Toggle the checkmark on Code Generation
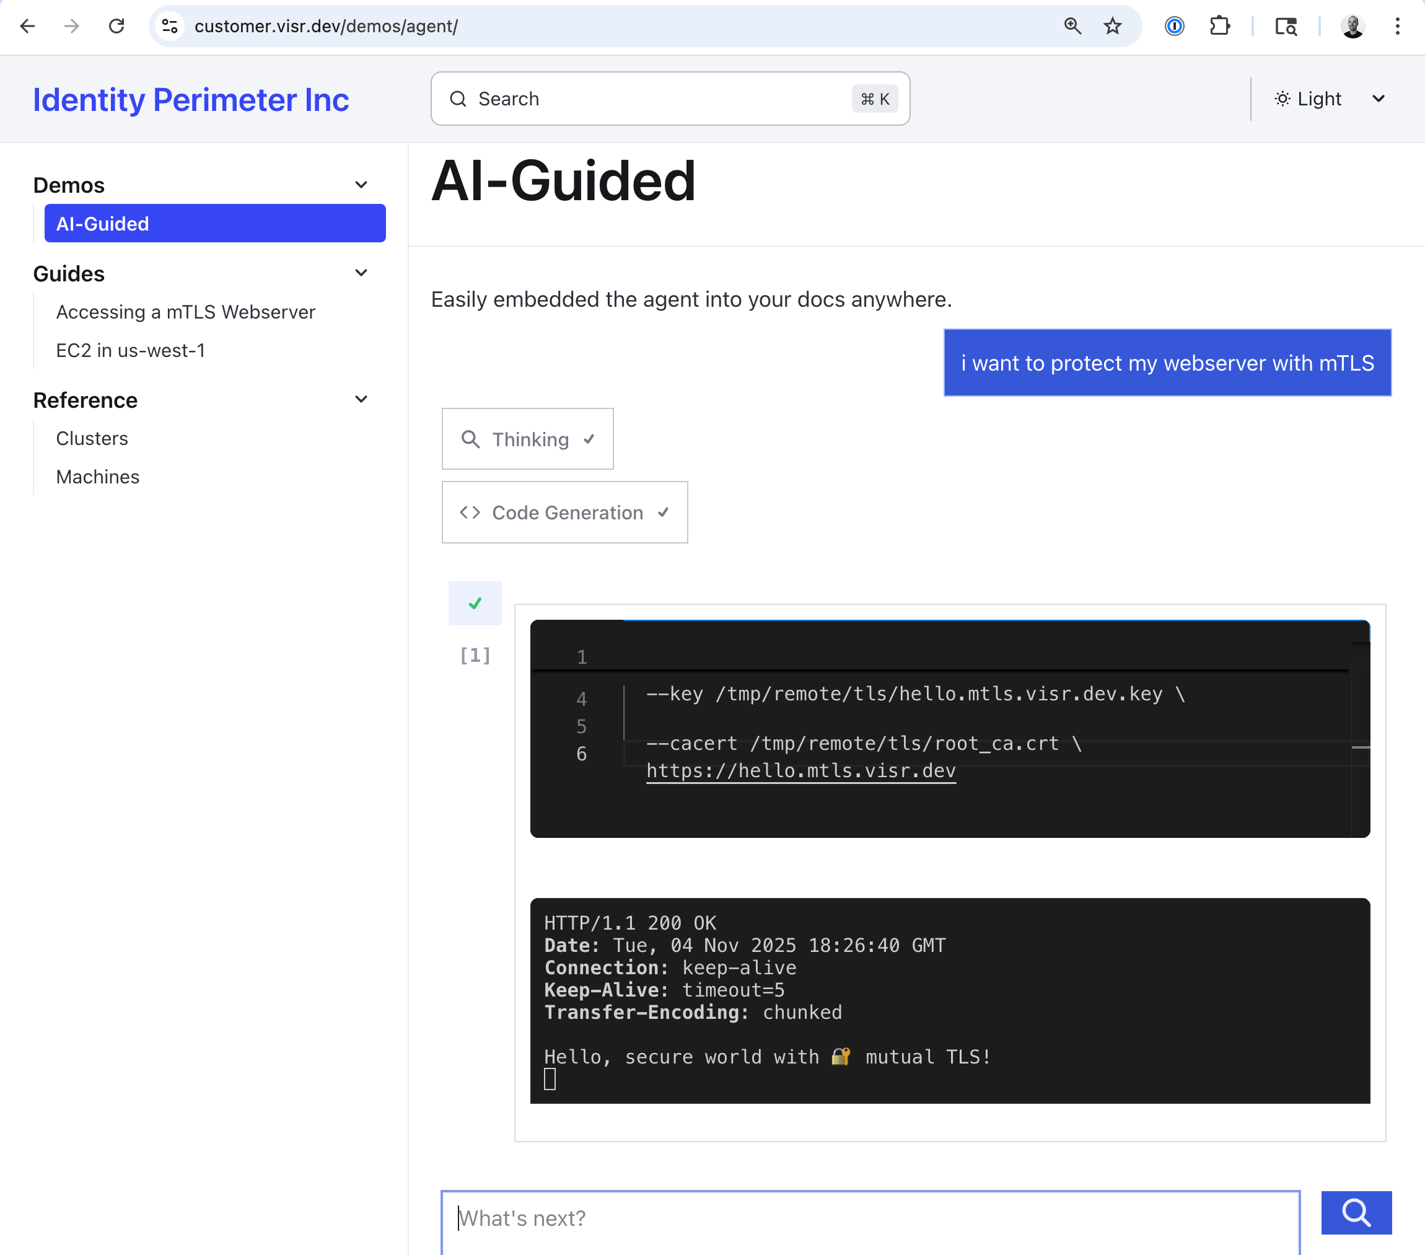The height and width of the screenshot is (1255, 1425). click(x=662, y=513)
